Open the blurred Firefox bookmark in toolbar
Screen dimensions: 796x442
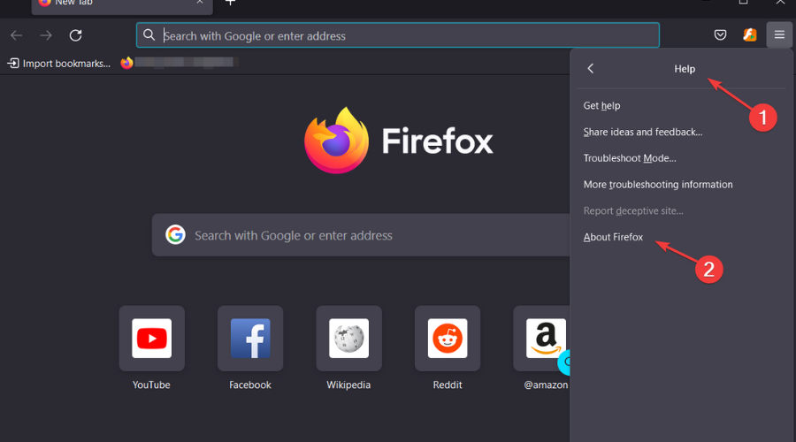(x=180, y=63)
